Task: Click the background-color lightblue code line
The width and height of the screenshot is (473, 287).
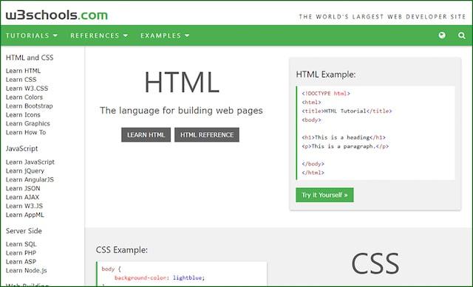Action: [x=160, y=277]
